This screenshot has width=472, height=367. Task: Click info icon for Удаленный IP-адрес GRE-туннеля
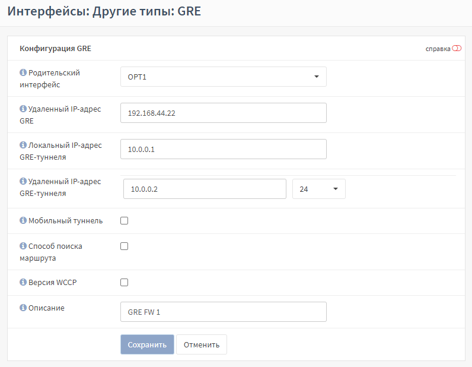coord(23,181)
